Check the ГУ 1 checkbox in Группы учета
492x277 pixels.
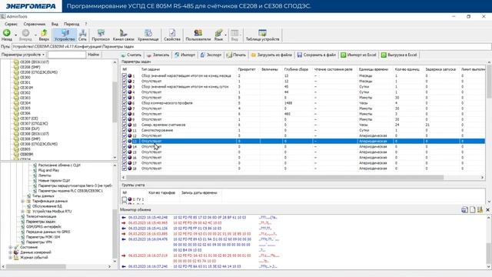pos(125,199)
